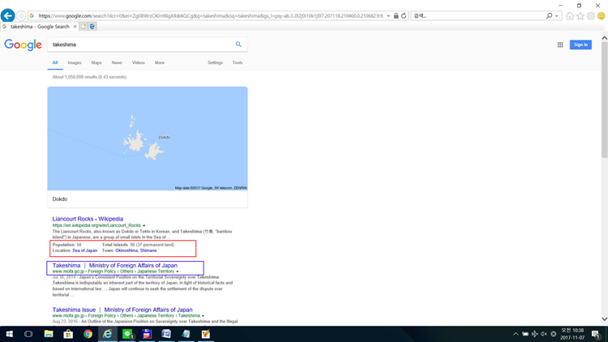Switch to the Videos search tab
Viewport: 608px width, 342px height.
(138, 62)
